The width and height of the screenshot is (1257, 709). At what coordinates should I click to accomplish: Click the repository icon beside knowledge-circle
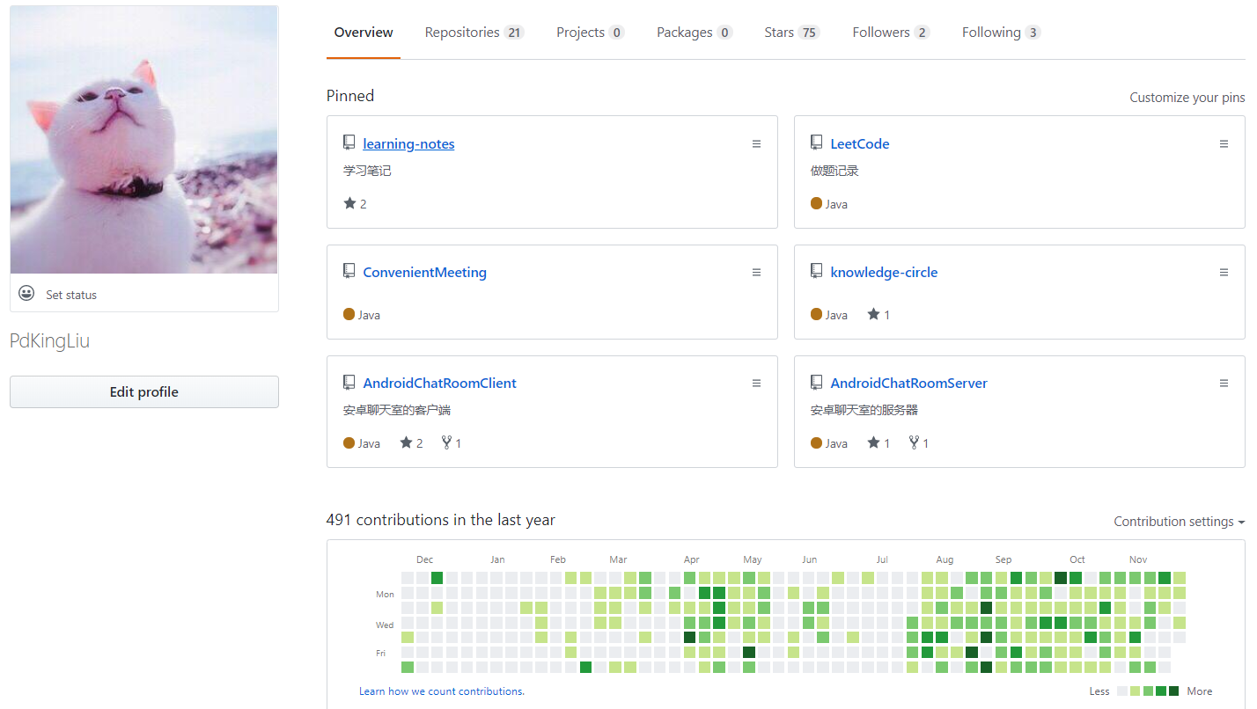coord(816,271)
